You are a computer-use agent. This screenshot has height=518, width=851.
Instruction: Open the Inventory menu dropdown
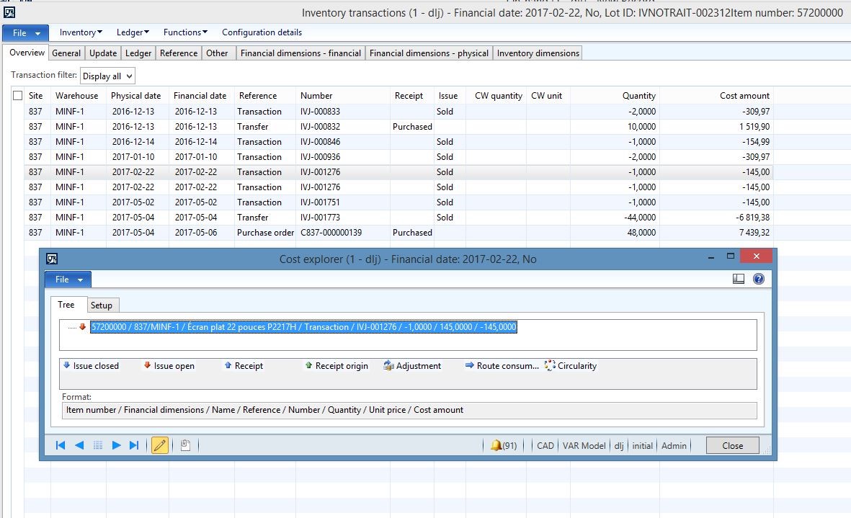pyautogui.click(x=81, y=32)
